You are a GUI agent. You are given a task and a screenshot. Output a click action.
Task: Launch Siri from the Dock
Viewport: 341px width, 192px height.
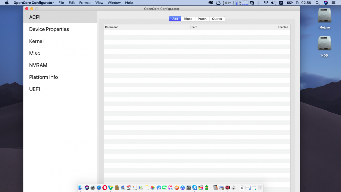[x=87, y=188]
